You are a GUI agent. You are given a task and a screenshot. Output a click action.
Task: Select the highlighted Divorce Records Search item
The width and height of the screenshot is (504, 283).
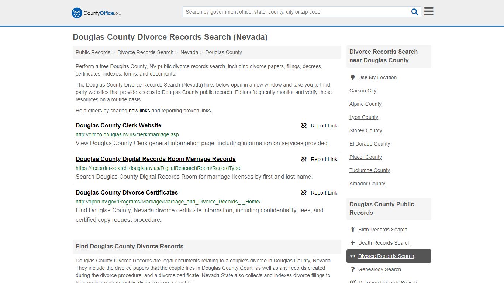pyautogui.click(x=389, y=256)
